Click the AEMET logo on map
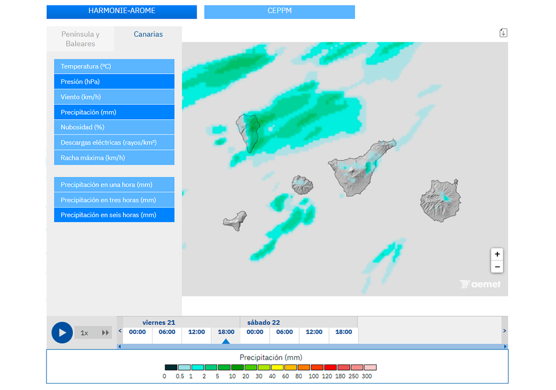This screenshot has height=390, width=556. coord(480,284)
